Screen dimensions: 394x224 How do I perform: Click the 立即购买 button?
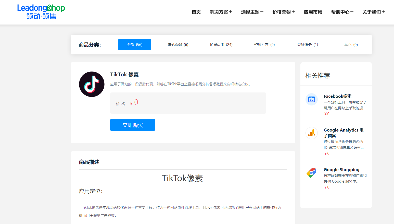pyautogui.click(x=133, y=125)
